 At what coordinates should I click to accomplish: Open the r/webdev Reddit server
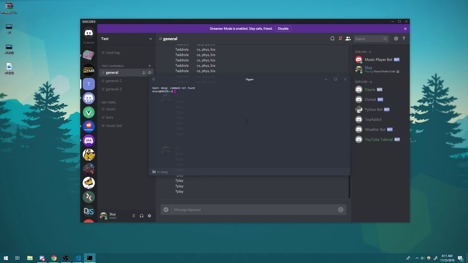[x=88, y=126]
